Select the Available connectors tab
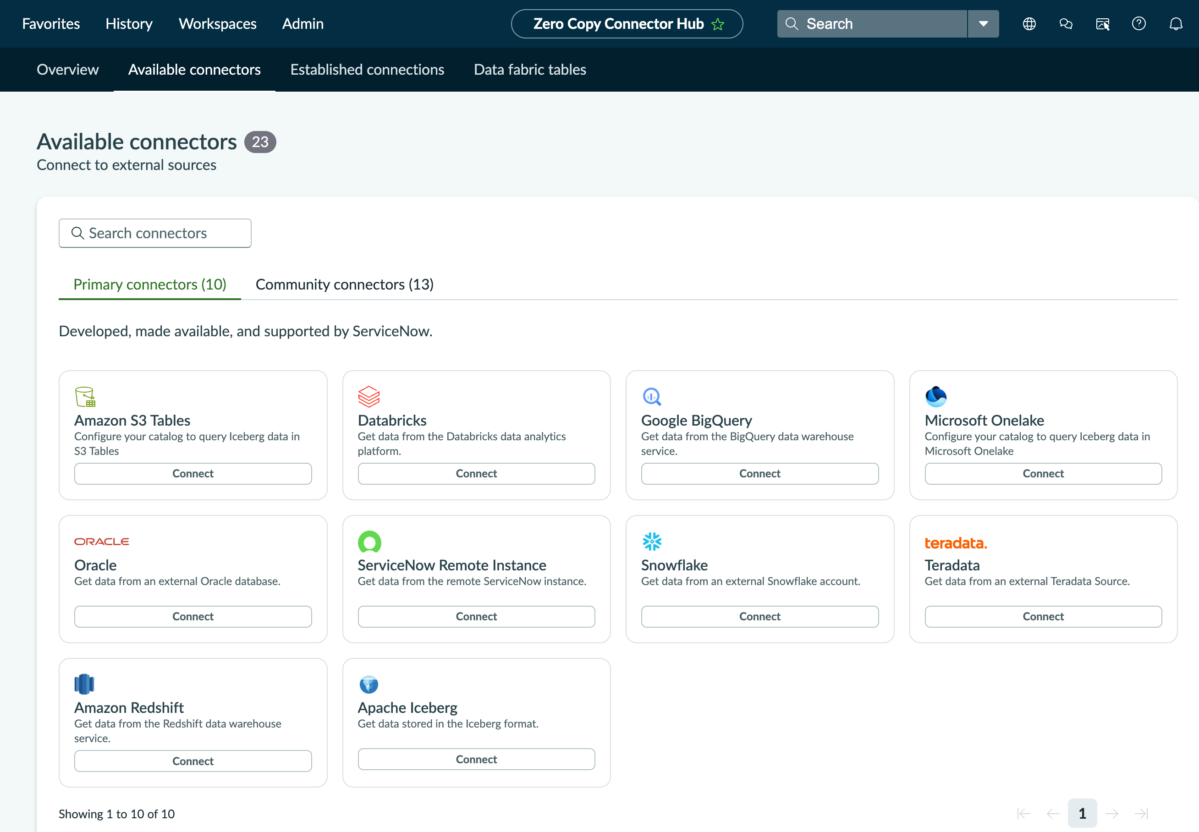Screen dimensions: 1199x832 (194, 69)
